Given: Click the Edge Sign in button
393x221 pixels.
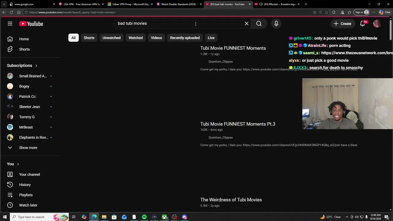Looking at the screenshot, I should (362, 12).
